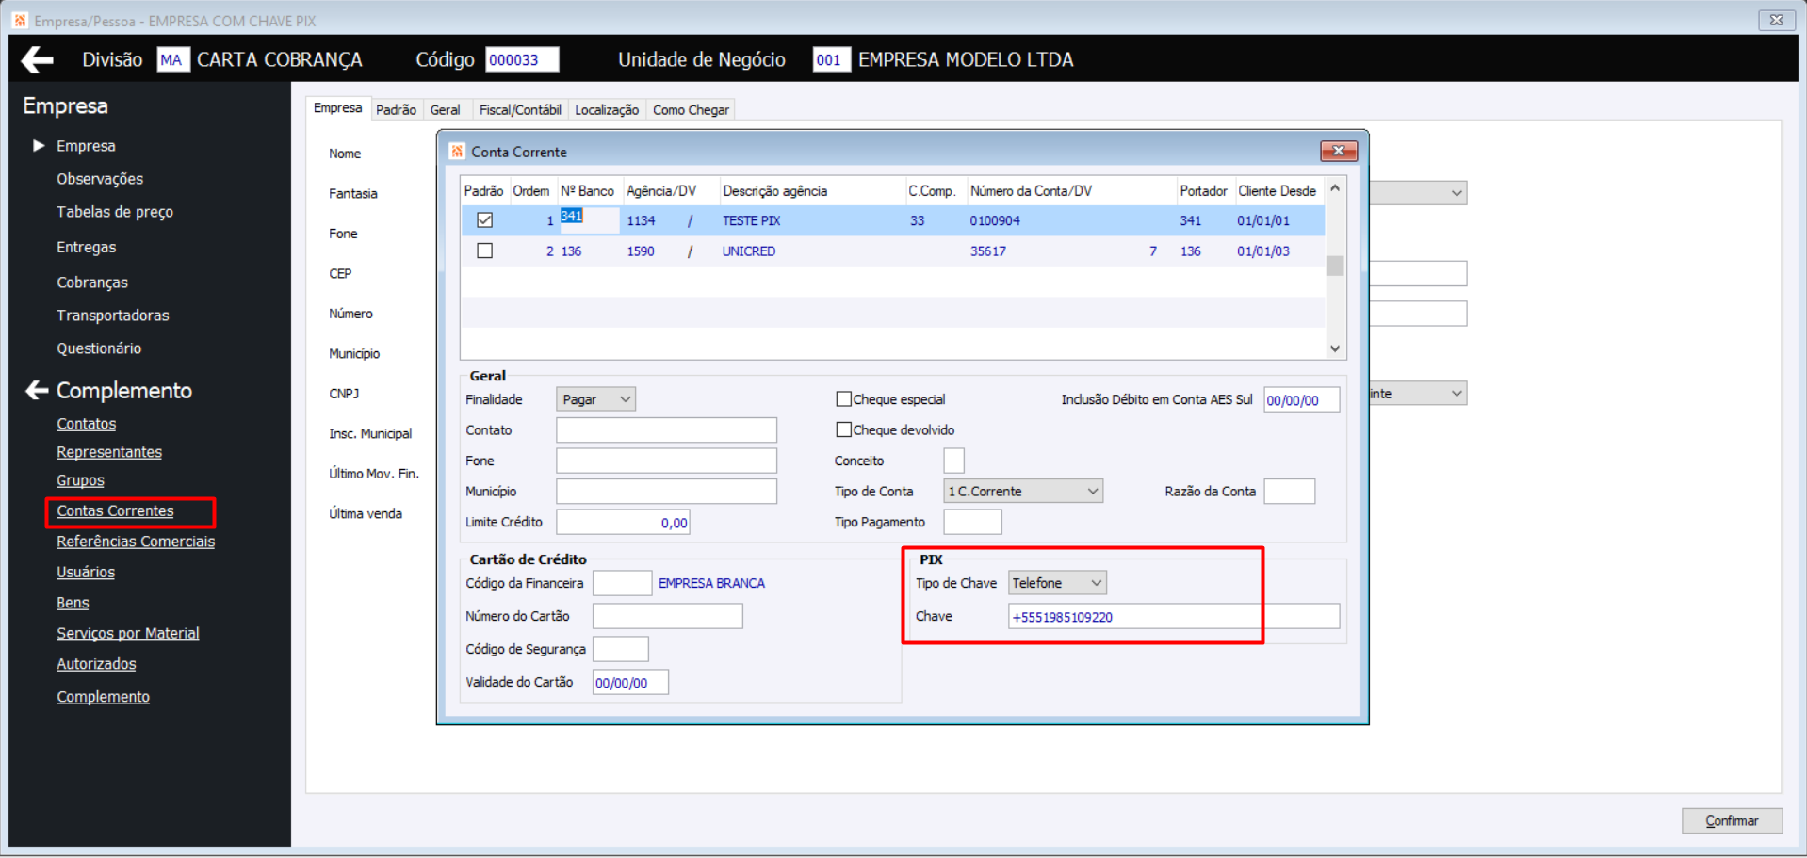Screen dimensions: 1807x858
Task: Open Contatos link in sidebar
Action: 86,424
